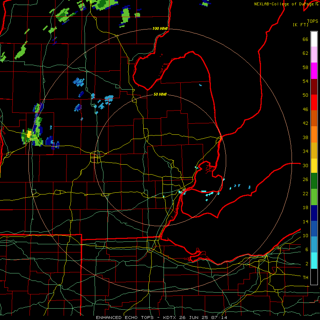Click the [K FT] units label
Screen dimensions: 320x320
[x=300, y=25]
